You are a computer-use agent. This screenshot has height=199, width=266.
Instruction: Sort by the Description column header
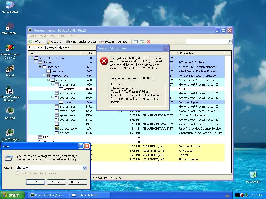201,53
